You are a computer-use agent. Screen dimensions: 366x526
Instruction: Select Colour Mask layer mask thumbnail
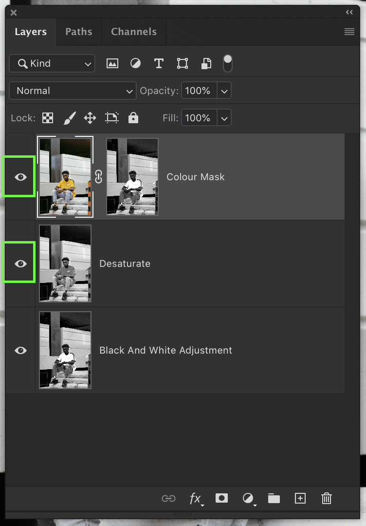pyautogui.click(x=132, y=177)
